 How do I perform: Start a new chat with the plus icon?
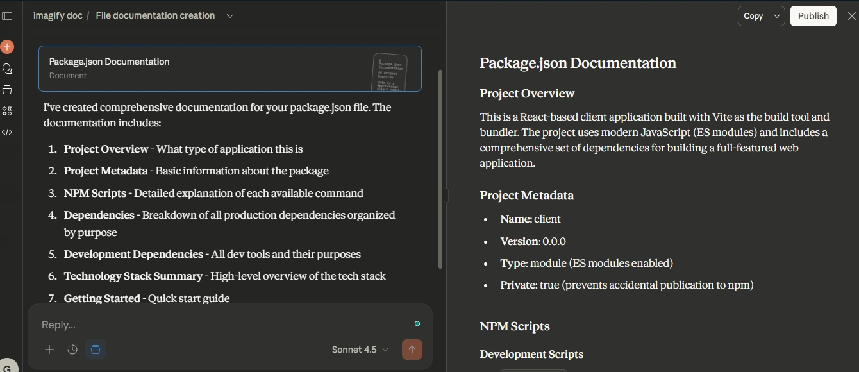pos(7,46)
